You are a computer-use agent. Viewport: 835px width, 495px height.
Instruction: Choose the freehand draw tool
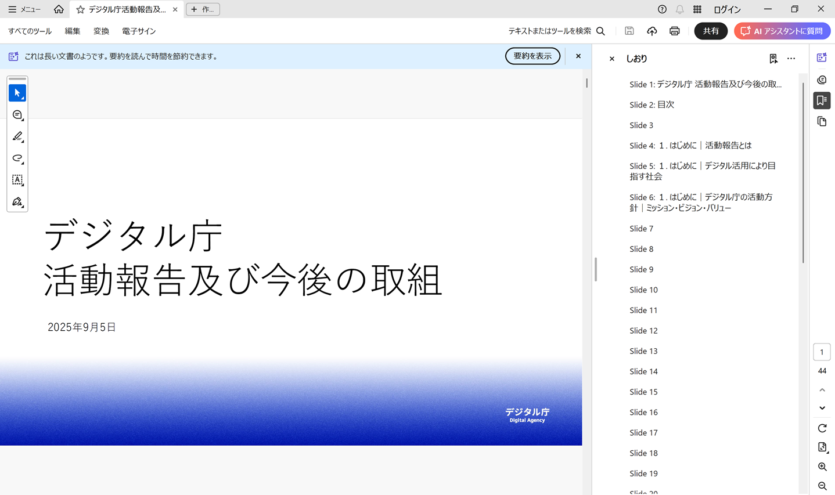click(17, 158)
